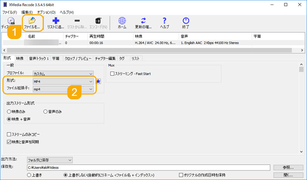Add job with リストに追加 plus icon

[56, 23]
